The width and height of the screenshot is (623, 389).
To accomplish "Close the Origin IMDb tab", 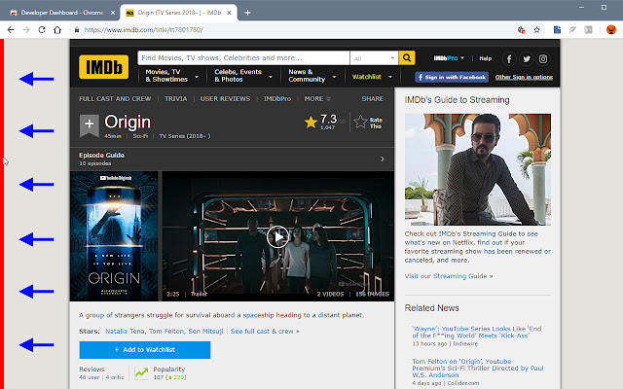I will tap(230, 13).
